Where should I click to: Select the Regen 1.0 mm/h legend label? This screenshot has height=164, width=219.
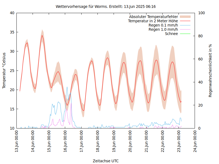[163, 29]
